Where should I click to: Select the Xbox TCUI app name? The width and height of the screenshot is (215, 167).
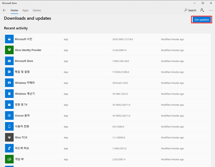(21, 137)
